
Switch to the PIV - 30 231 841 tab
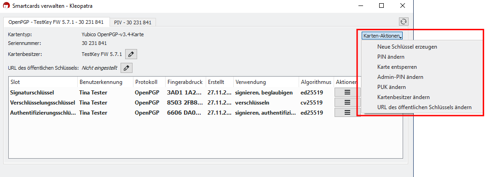[x=133, y=22]
